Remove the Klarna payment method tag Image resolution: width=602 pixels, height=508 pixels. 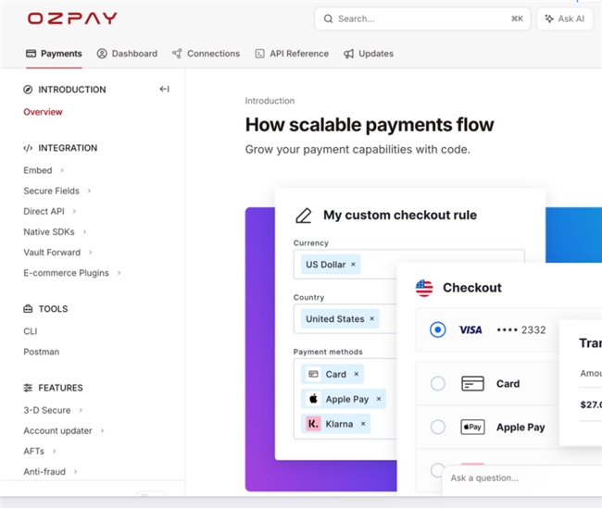click(x=363, y=424)
